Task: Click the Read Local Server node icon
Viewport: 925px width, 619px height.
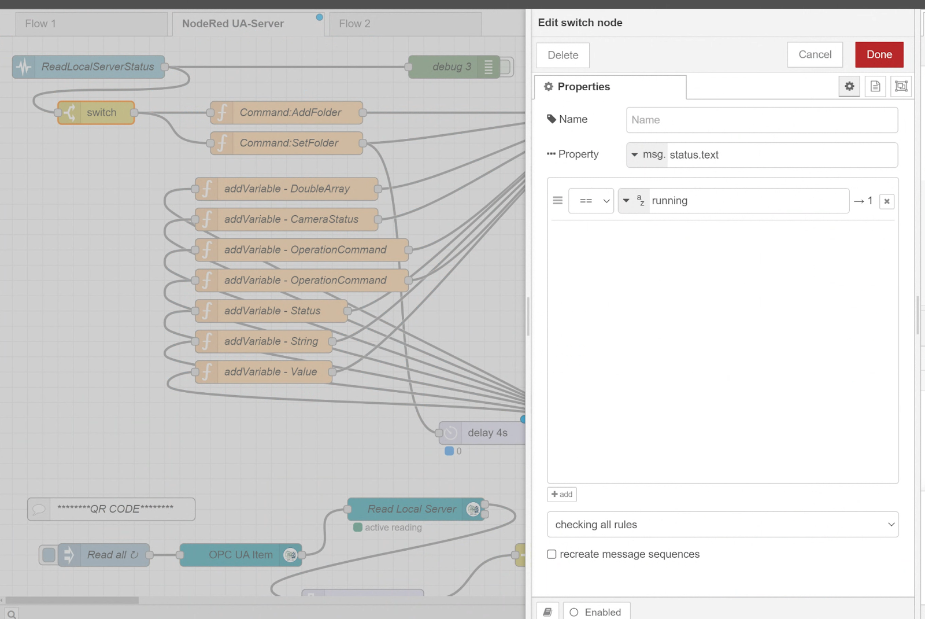Action: click(x=473, y=509)
